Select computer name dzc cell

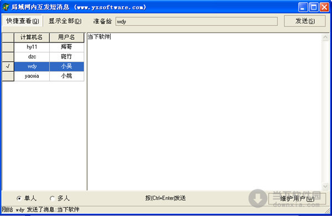tap(32, 57)
